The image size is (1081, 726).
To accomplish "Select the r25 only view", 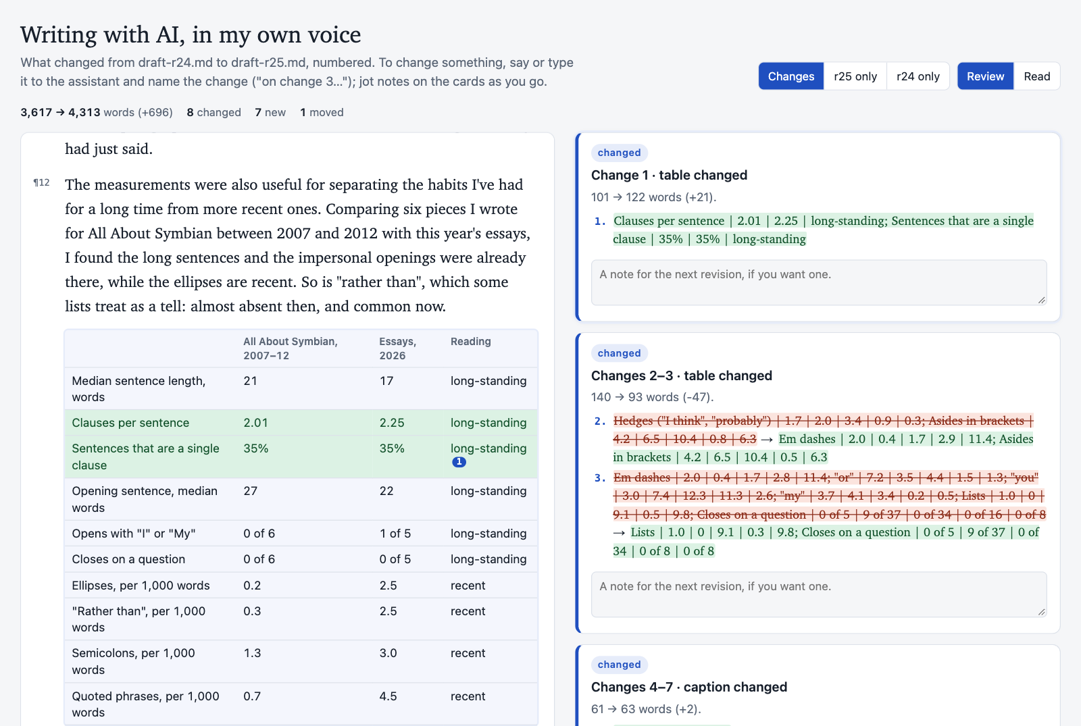I will point(855,76).
